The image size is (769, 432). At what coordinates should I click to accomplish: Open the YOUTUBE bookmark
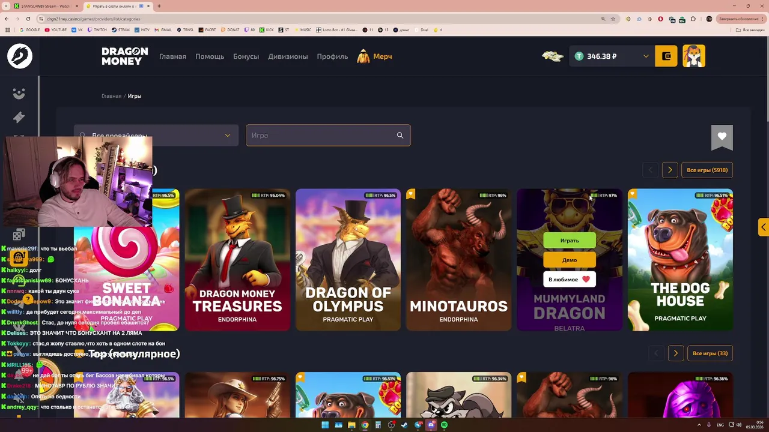[56, 30]
